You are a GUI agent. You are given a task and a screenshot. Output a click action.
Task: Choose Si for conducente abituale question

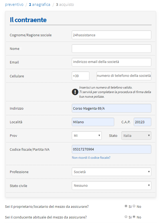pos(126,217)
